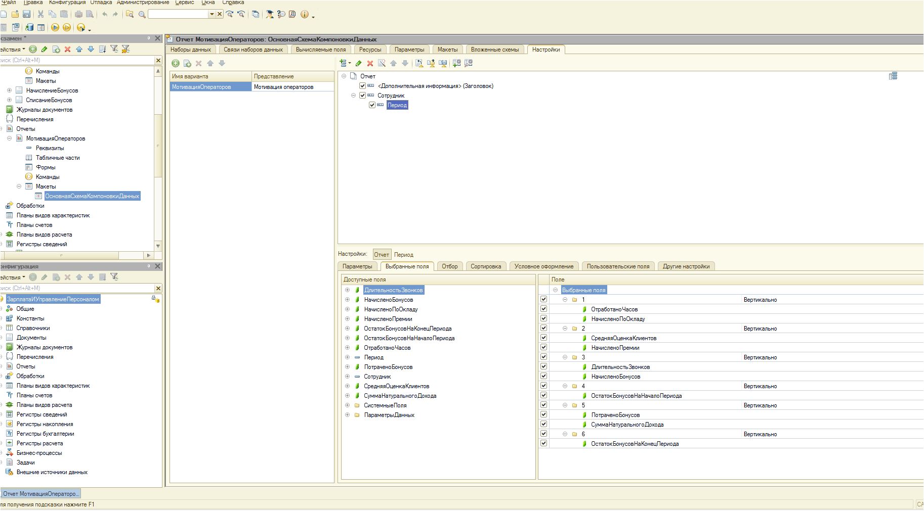Open Действия menu in lower configuration panel
924x511 pixels.
[12, 277]
